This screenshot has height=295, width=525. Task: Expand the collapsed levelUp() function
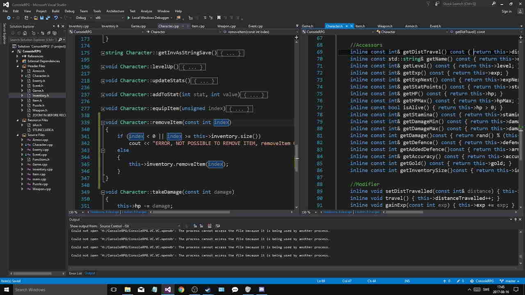point(103,67)
